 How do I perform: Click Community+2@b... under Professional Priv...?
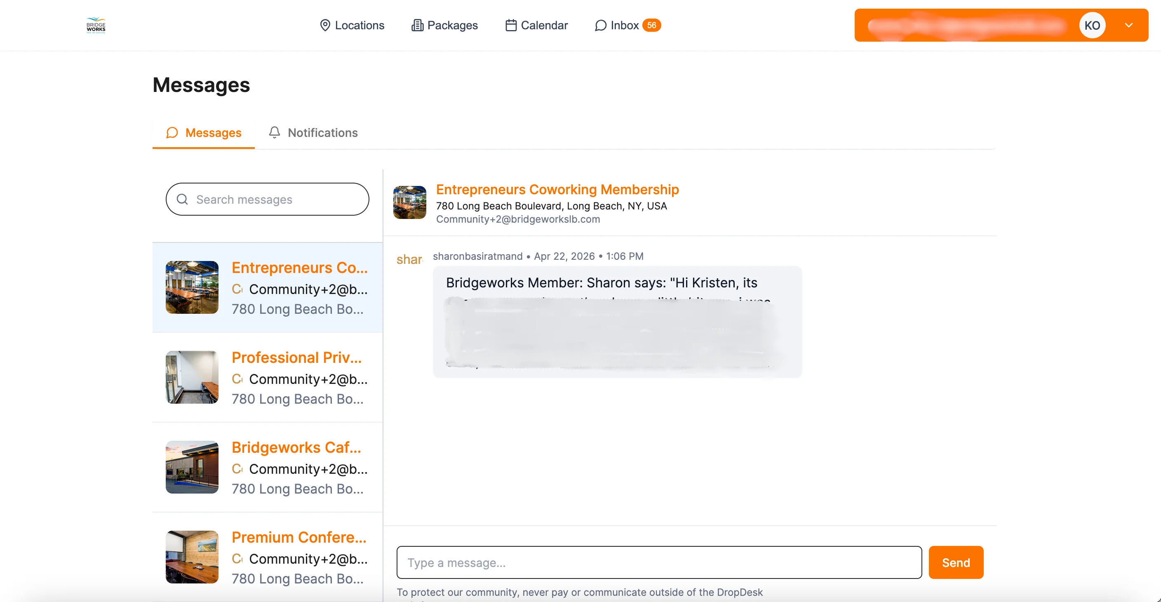[x=308, y=379]
